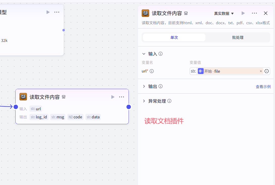
Task: Click the str. log_id output tag
Action: [x=39, y=117]
